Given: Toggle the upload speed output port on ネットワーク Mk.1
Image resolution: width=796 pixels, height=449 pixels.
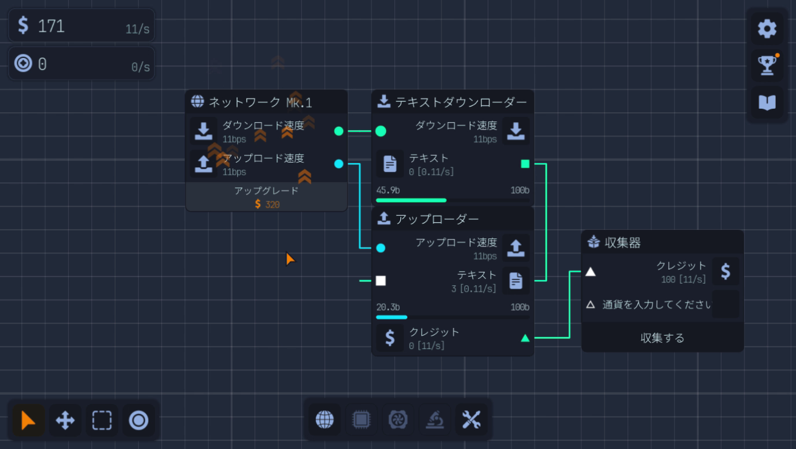Looking at the screenshot, I should pos(338,164).
